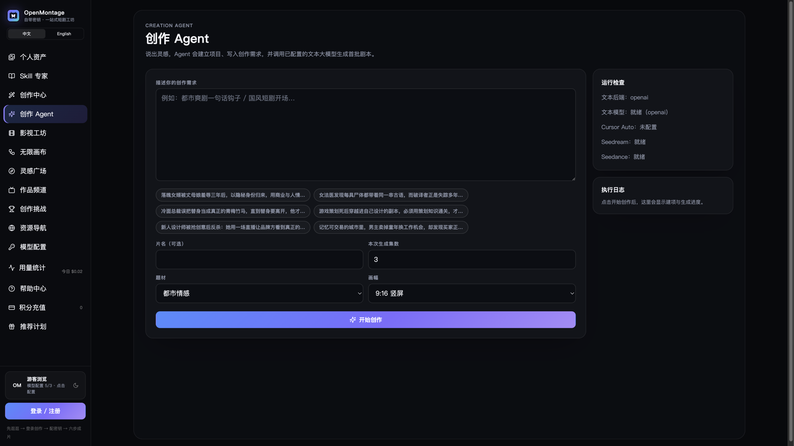Switch language to 中文
The image size is (794, 446).
[x=27, y=34]
